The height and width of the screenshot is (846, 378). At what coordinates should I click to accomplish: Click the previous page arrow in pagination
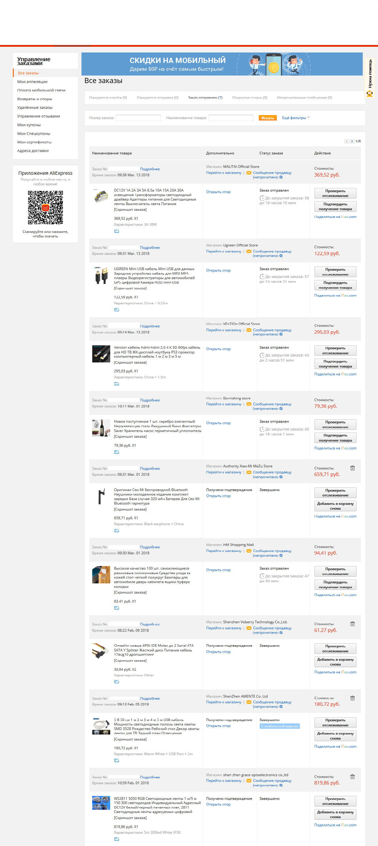[347, 141]
